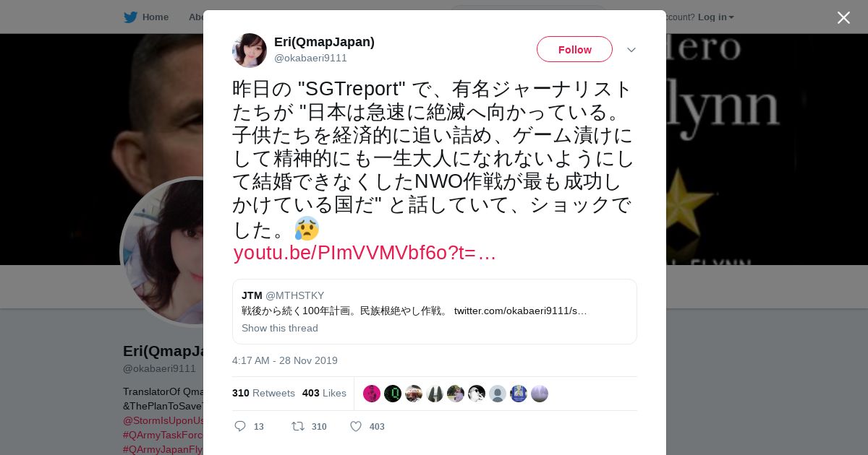Click the green circle liker avatar

(x=393, y=394)
